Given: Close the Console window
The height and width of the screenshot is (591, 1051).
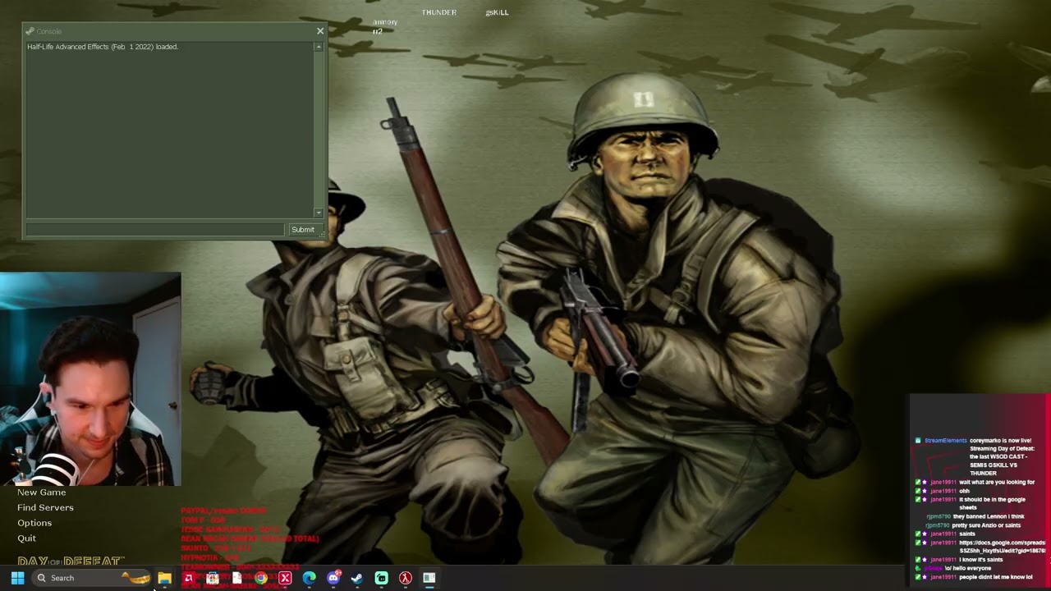Looking at the screenshot, I should coord(320,31).
